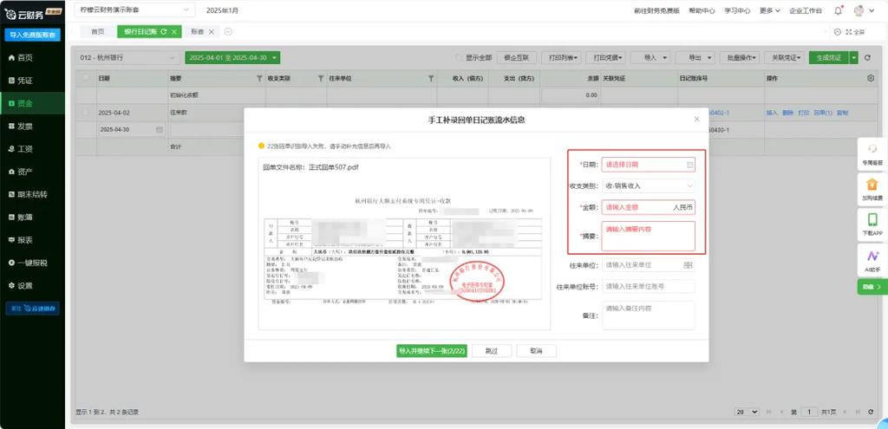Collapse the header with the circled up-arrow icon

837,32
